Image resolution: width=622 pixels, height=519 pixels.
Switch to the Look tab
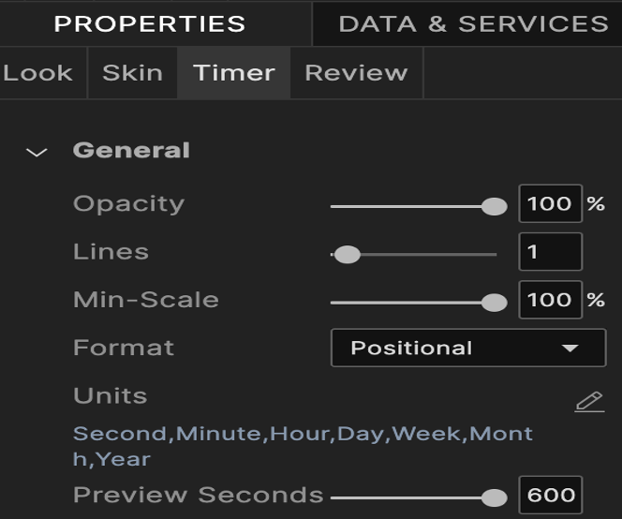pyautogui.click(x=37, y=73)
